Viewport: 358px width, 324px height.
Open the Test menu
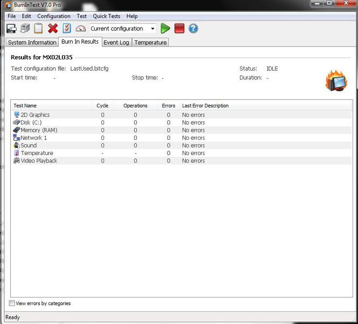[81, 16]
